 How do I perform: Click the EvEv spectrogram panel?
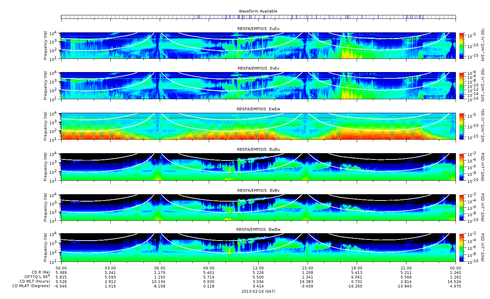[258, 86]
